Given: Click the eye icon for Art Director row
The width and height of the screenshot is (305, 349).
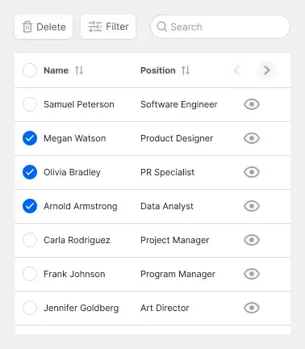Looking at the screenshot, I should [252, 308].
